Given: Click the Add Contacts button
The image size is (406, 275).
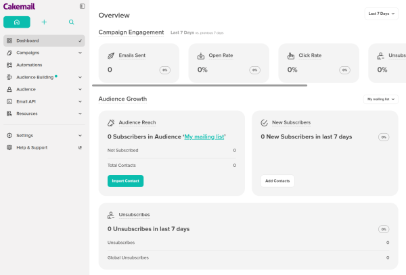Looking at the screenshot, I should [277, 181].
